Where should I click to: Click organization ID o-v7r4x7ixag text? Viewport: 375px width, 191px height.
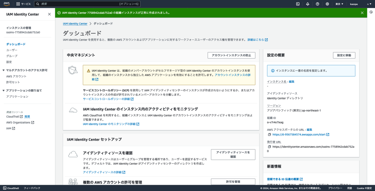pyautogui.click(x=275, y=122)
